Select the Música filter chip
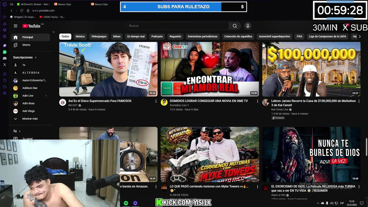 80,37
